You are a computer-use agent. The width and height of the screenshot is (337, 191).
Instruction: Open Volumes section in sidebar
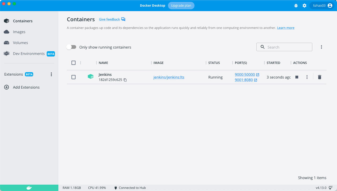coord(20,43)
